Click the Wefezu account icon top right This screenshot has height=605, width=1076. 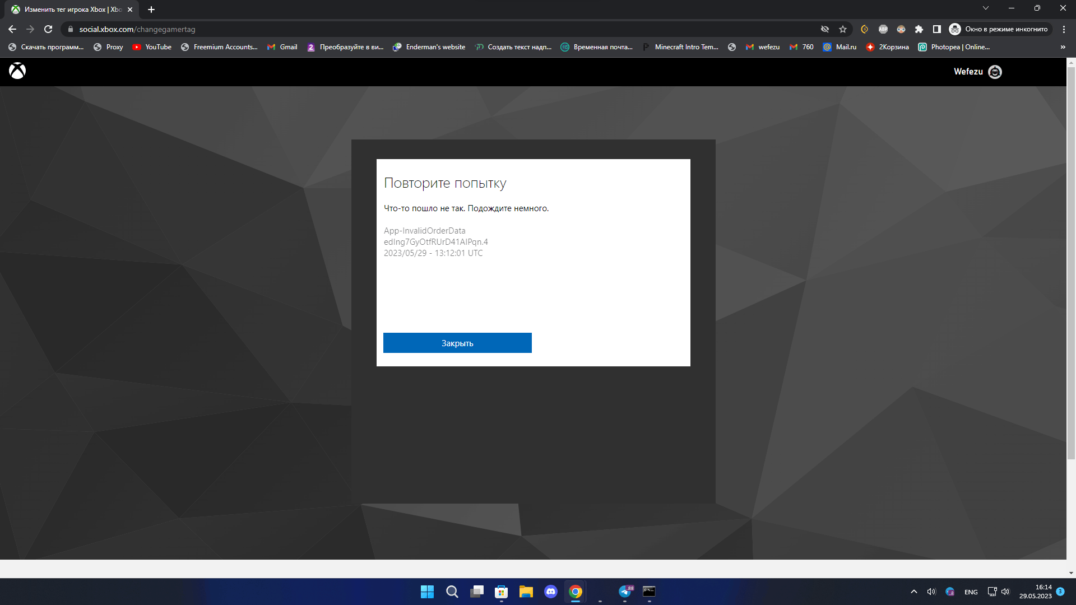point(995,72)
